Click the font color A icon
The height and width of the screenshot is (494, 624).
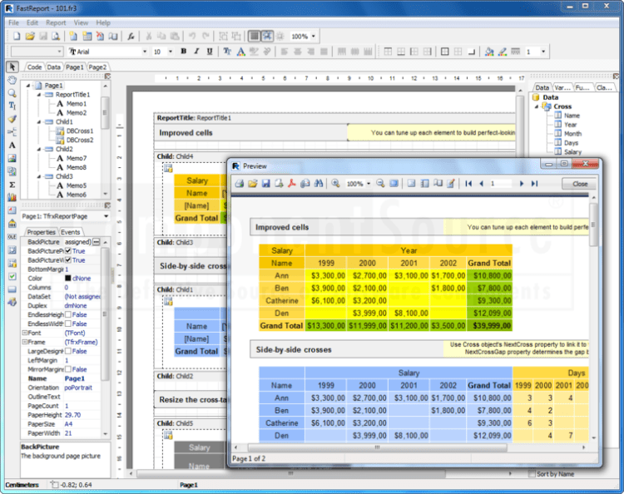[240, 52]
